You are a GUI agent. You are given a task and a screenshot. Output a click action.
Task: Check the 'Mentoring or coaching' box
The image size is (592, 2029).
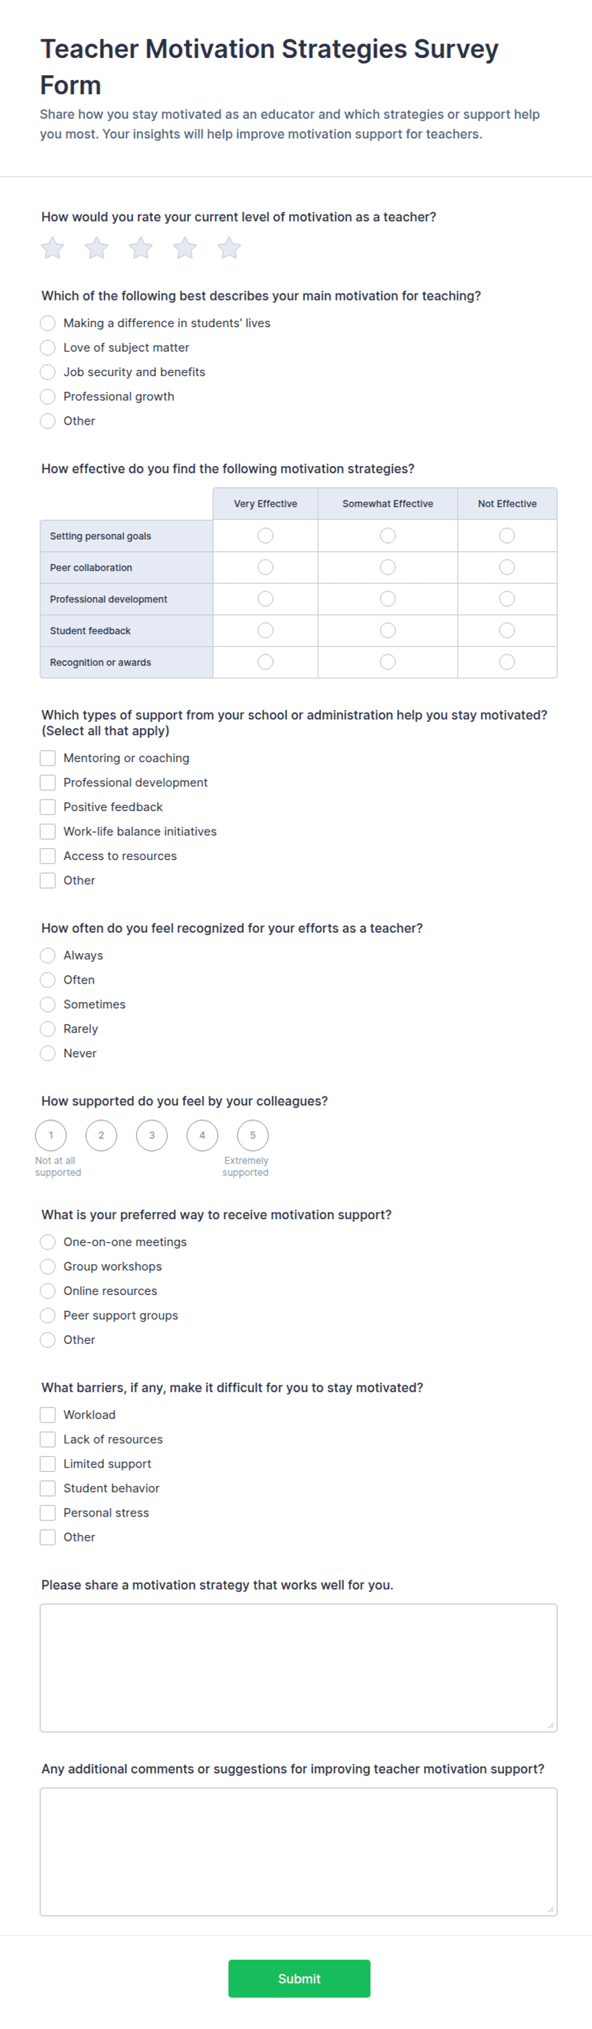click(x=48, y=758)
